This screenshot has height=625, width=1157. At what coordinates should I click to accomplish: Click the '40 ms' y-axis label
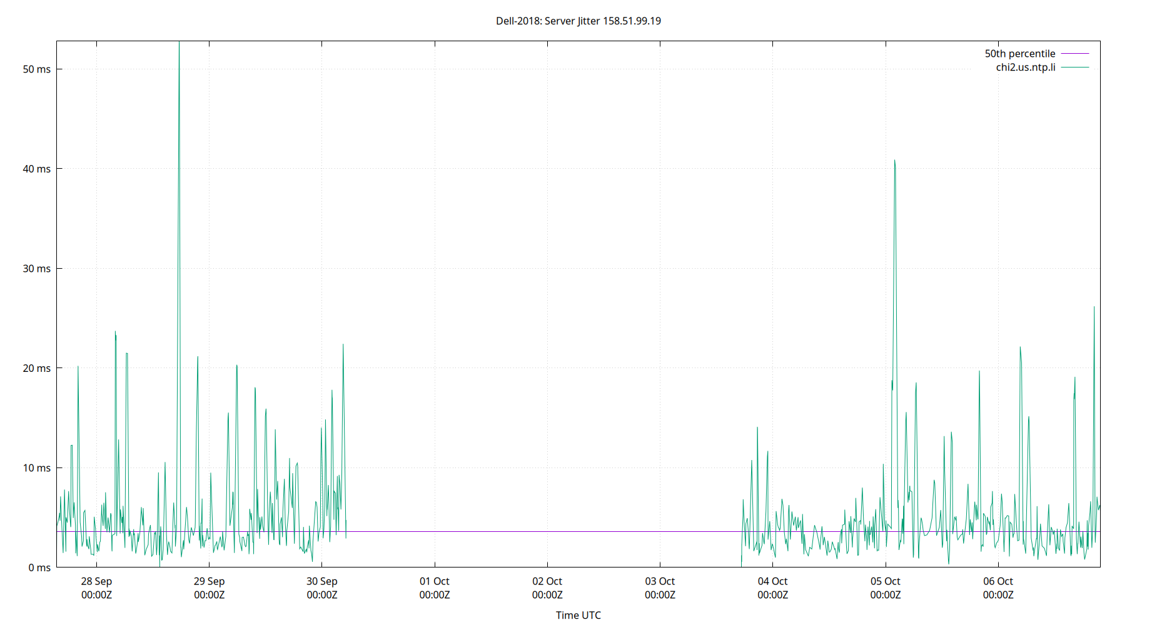click(37, 169)
